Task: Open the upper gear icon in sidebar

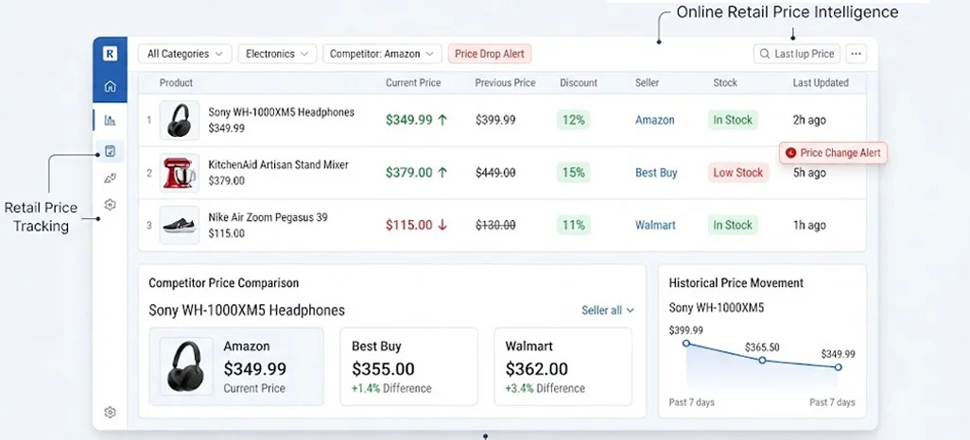Action: click(x=110, y=205)
